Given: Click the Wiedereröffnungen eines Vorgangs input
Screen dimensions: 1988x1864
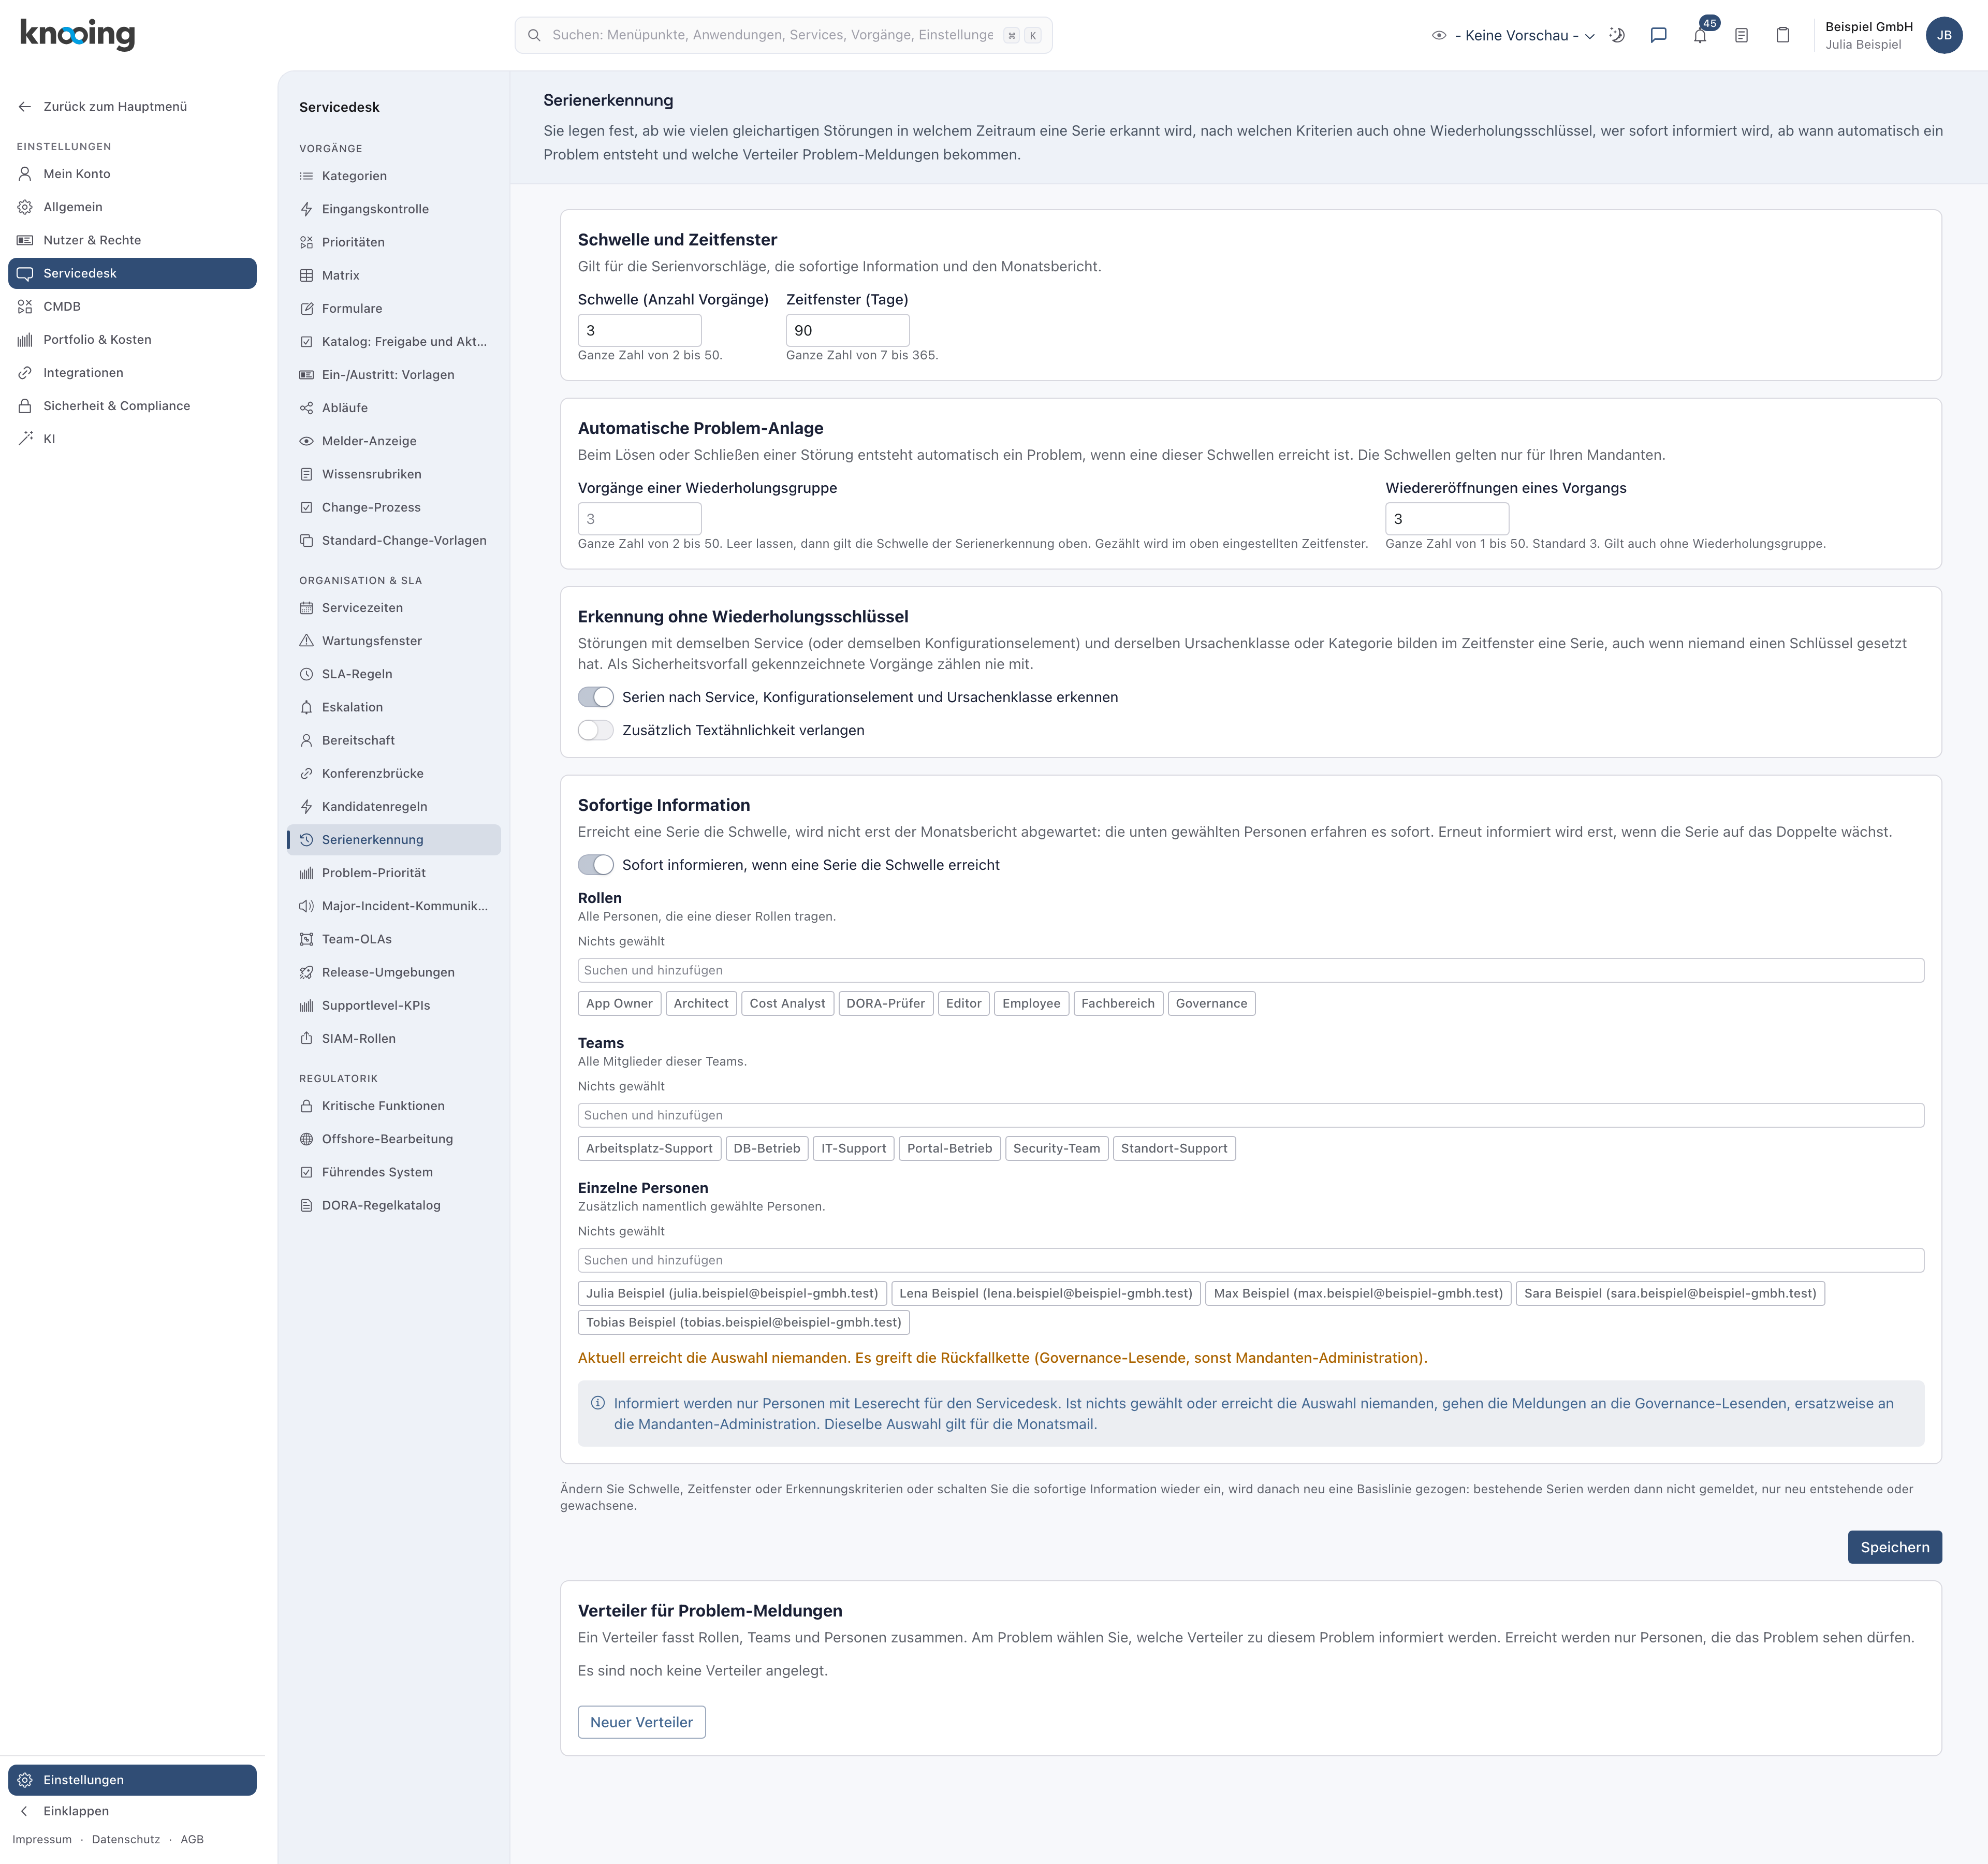Looking at the screenshot, I should tap(1446, 519).
